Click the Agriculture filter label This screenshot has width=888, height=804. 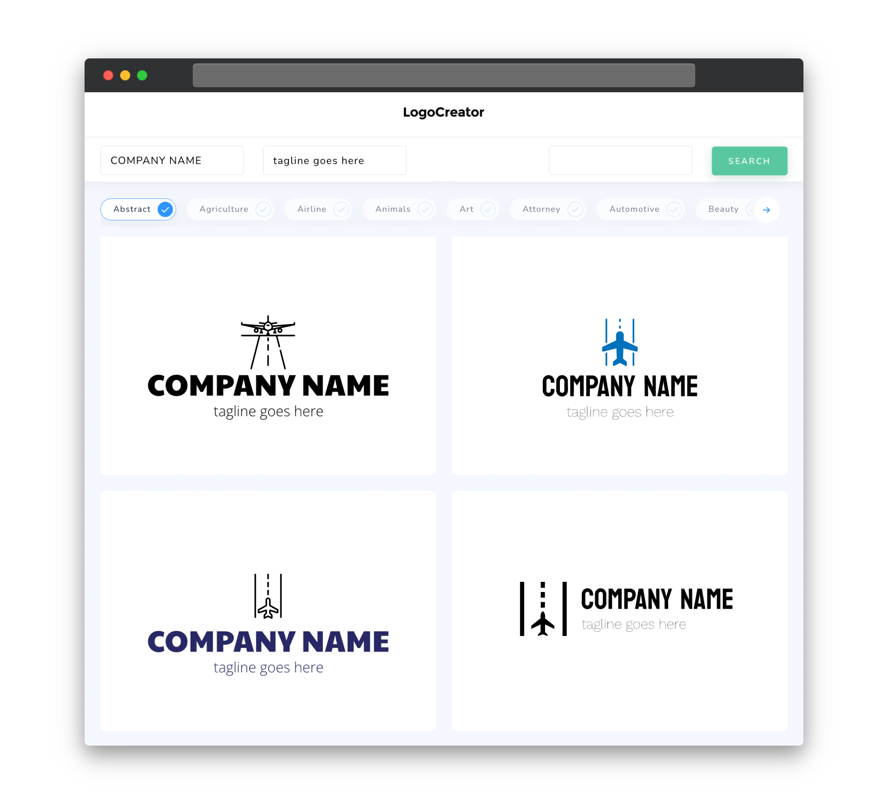(223, 209)
